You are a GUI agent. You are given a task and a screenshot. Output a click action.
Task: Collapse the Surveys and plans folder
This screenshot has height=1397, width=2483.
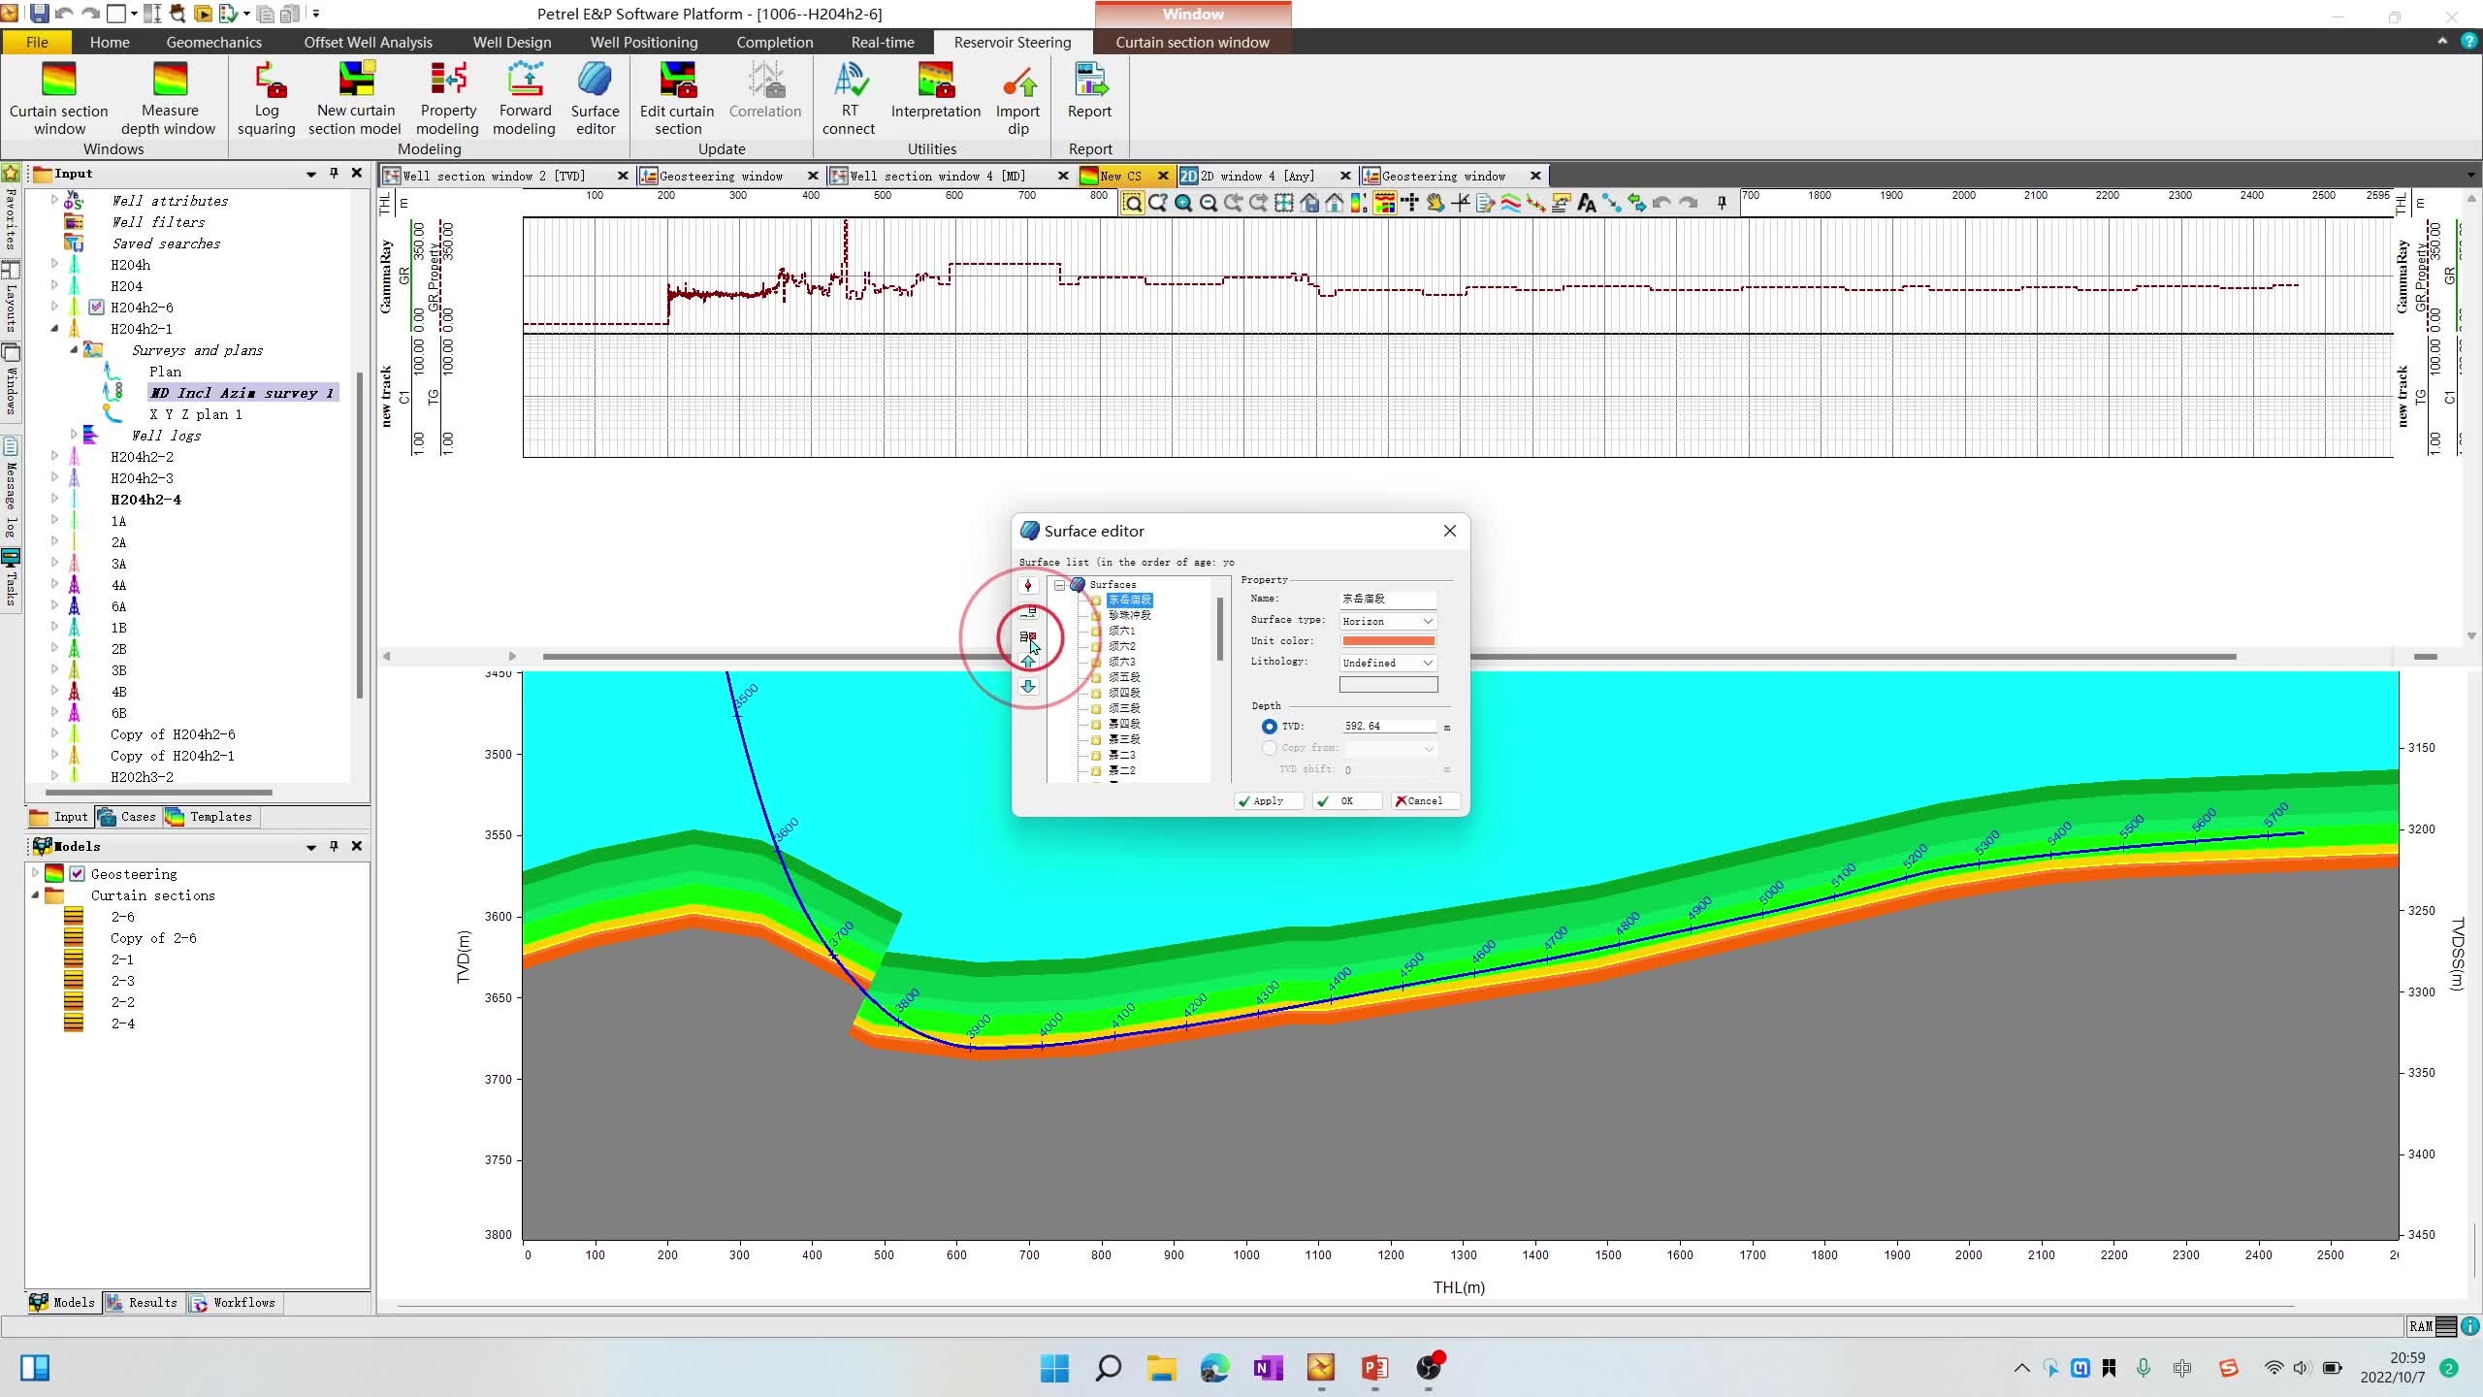coord(74,350)
